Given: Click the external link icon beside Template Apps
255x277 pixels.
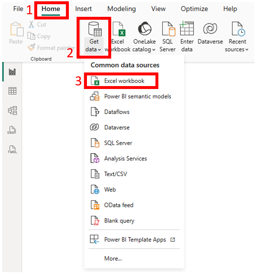Looking at the screenshot, I should coord(173,240).
